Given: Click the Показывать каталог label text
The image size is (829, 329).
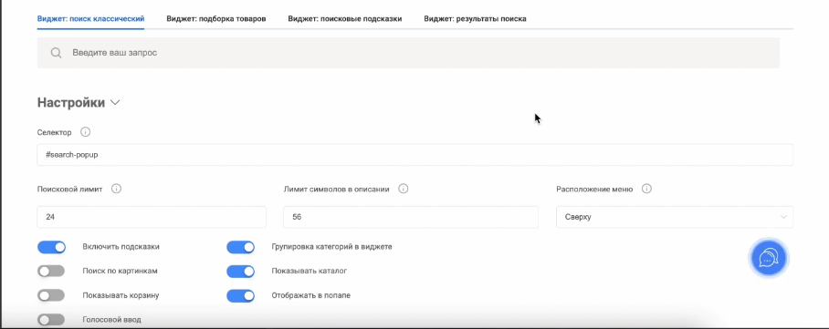Looking at the screenshot, I should [x=310, y=271].
